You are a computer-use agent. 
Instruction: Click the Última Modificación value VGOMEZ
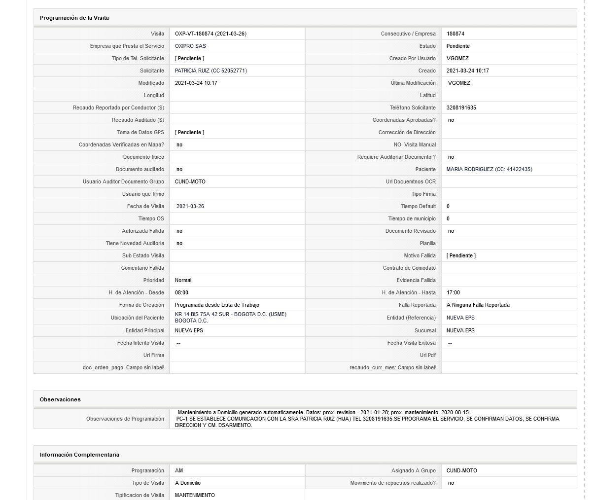click(x=459, y=83)
